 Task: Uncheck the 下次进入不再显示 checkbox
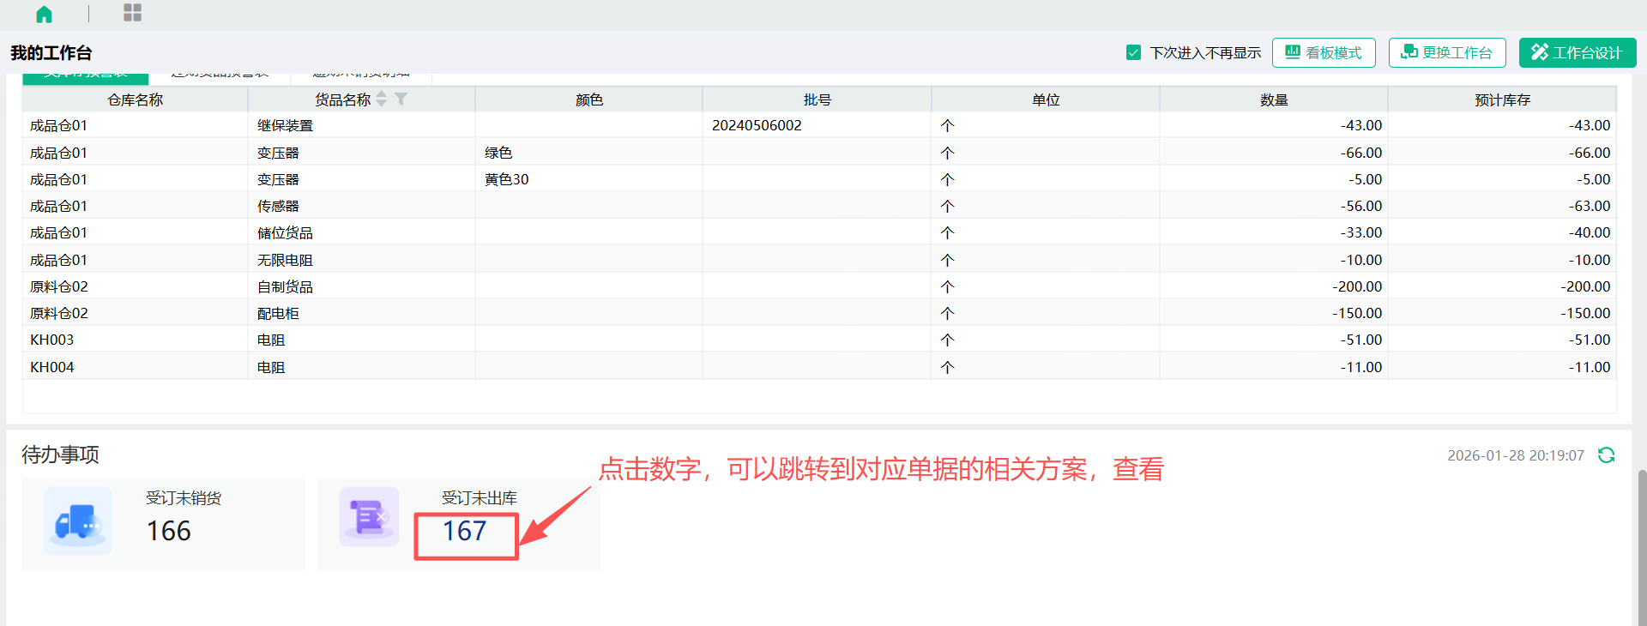(1133, 53)
